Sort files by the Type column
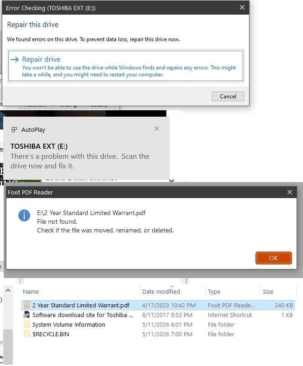 214,291
